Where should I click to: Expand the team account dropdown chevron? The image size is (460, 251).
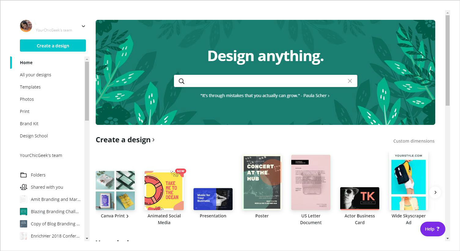83,26
